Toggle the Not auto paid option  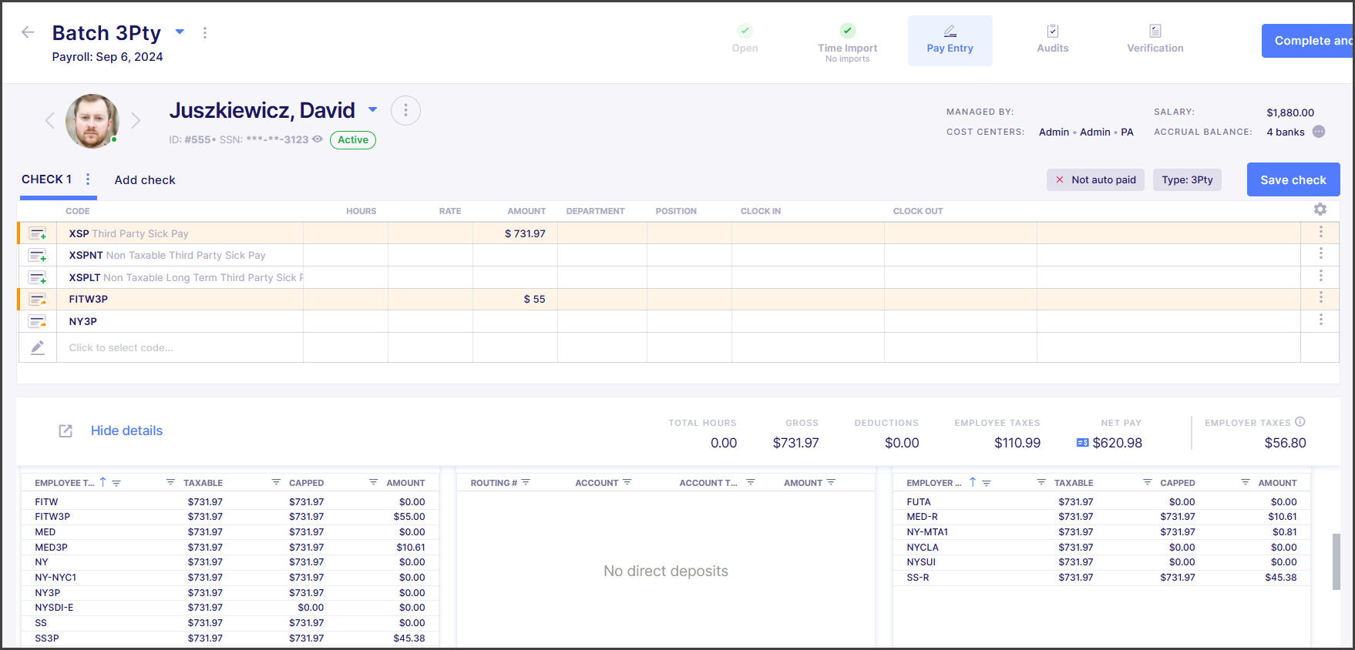click(x=1094, y=180)
